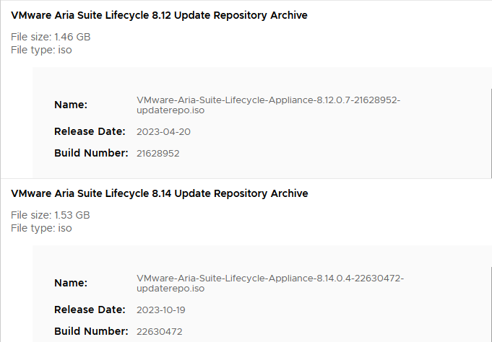Click the Name label in the 8.12 details
Image resolution: width=492 pixels, height=342 pixels.
[71, 105]
